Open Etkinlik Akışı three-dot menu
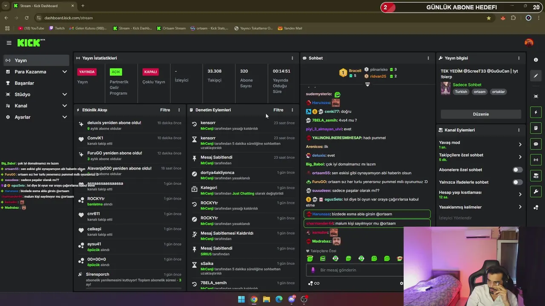 click(179, 110)
